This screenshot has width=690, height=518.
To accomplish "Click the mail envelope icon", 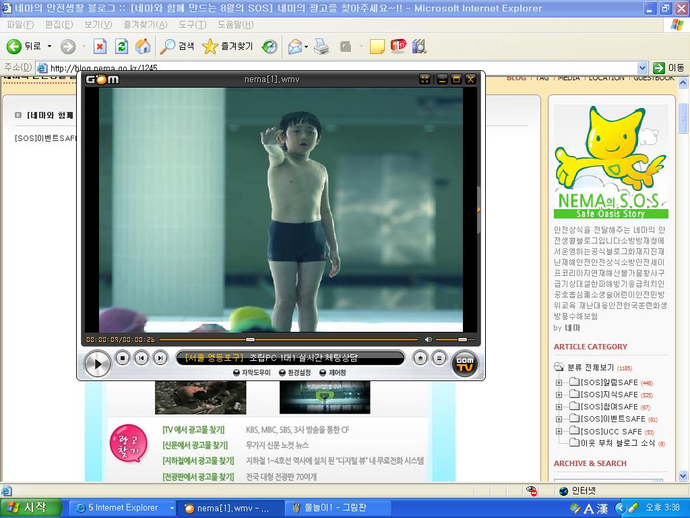I will tap(295, 47).
